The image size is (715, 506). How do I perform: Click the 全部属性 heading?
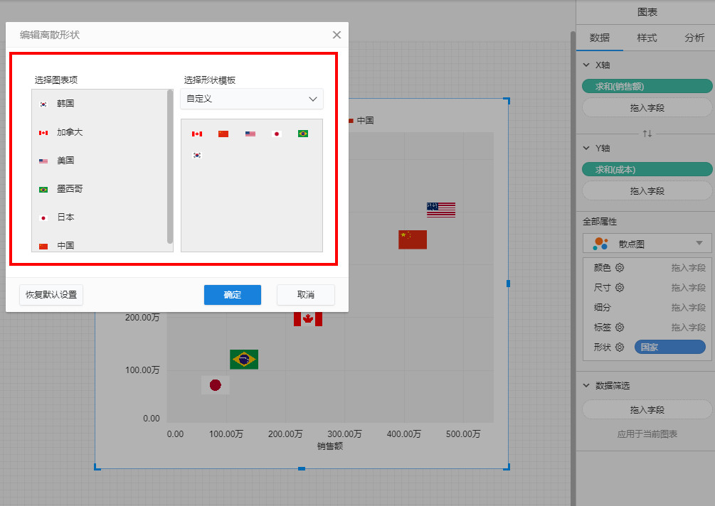[600, 222]
